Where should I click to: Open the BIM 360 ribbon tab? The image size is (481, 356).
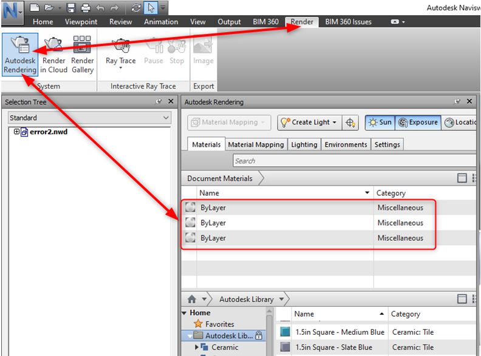[x=265, y=22]
